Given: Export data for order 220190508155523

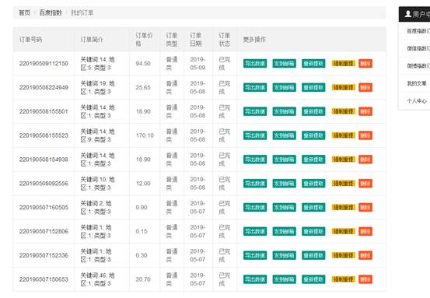Looking at the screenshot, I should [255, 135].
